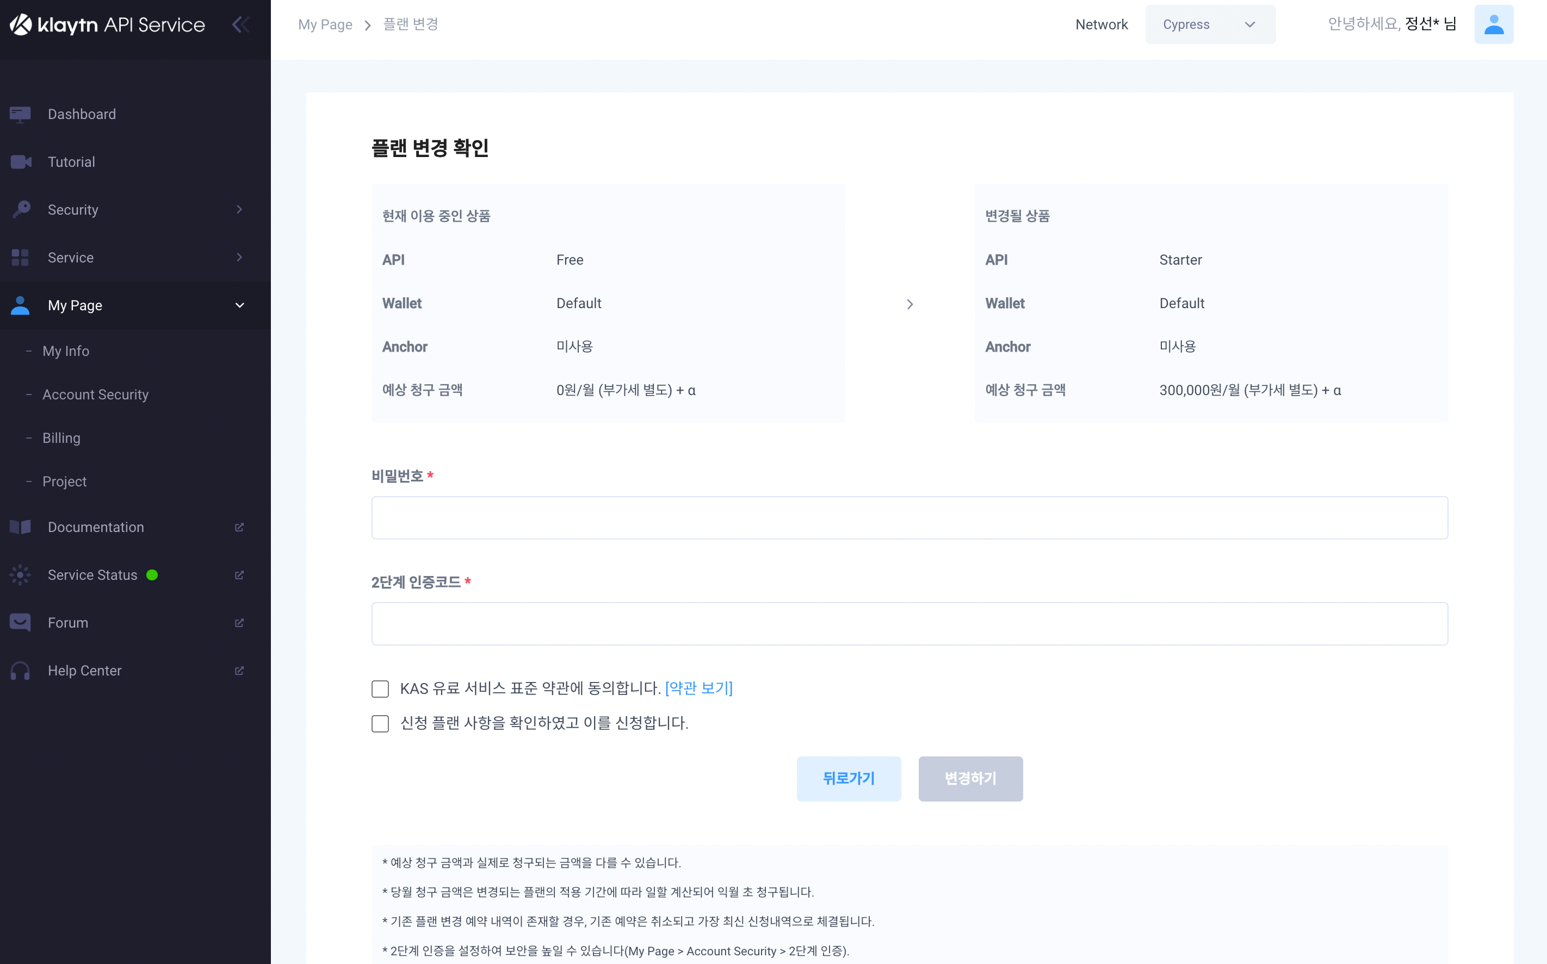The height and width of the screenshot is (964, 1547).
Task: Collapse the My Page menu chevron
Action: coord(239,305)
